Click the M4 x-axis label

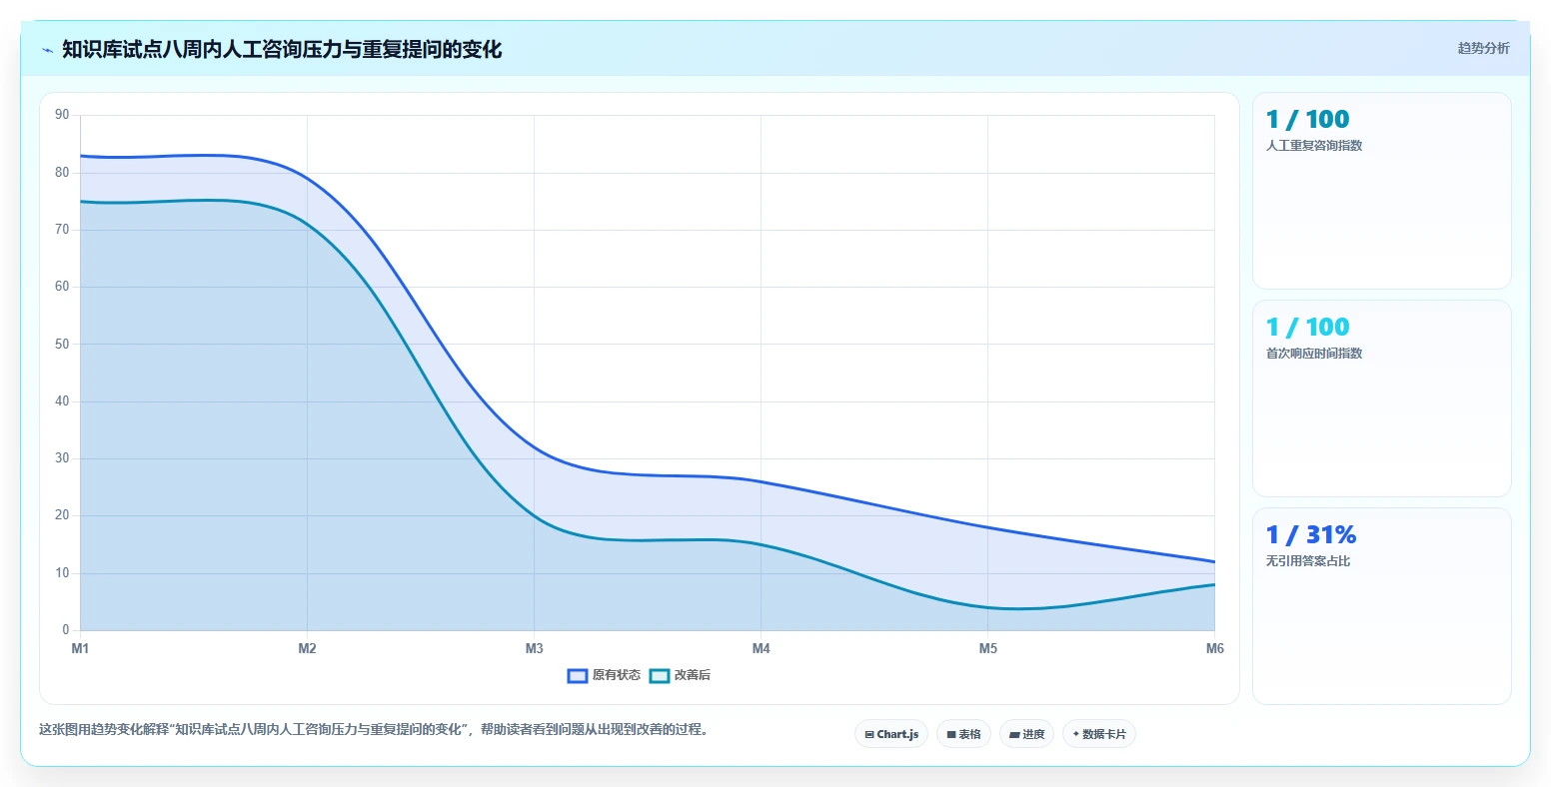[761, 649]
